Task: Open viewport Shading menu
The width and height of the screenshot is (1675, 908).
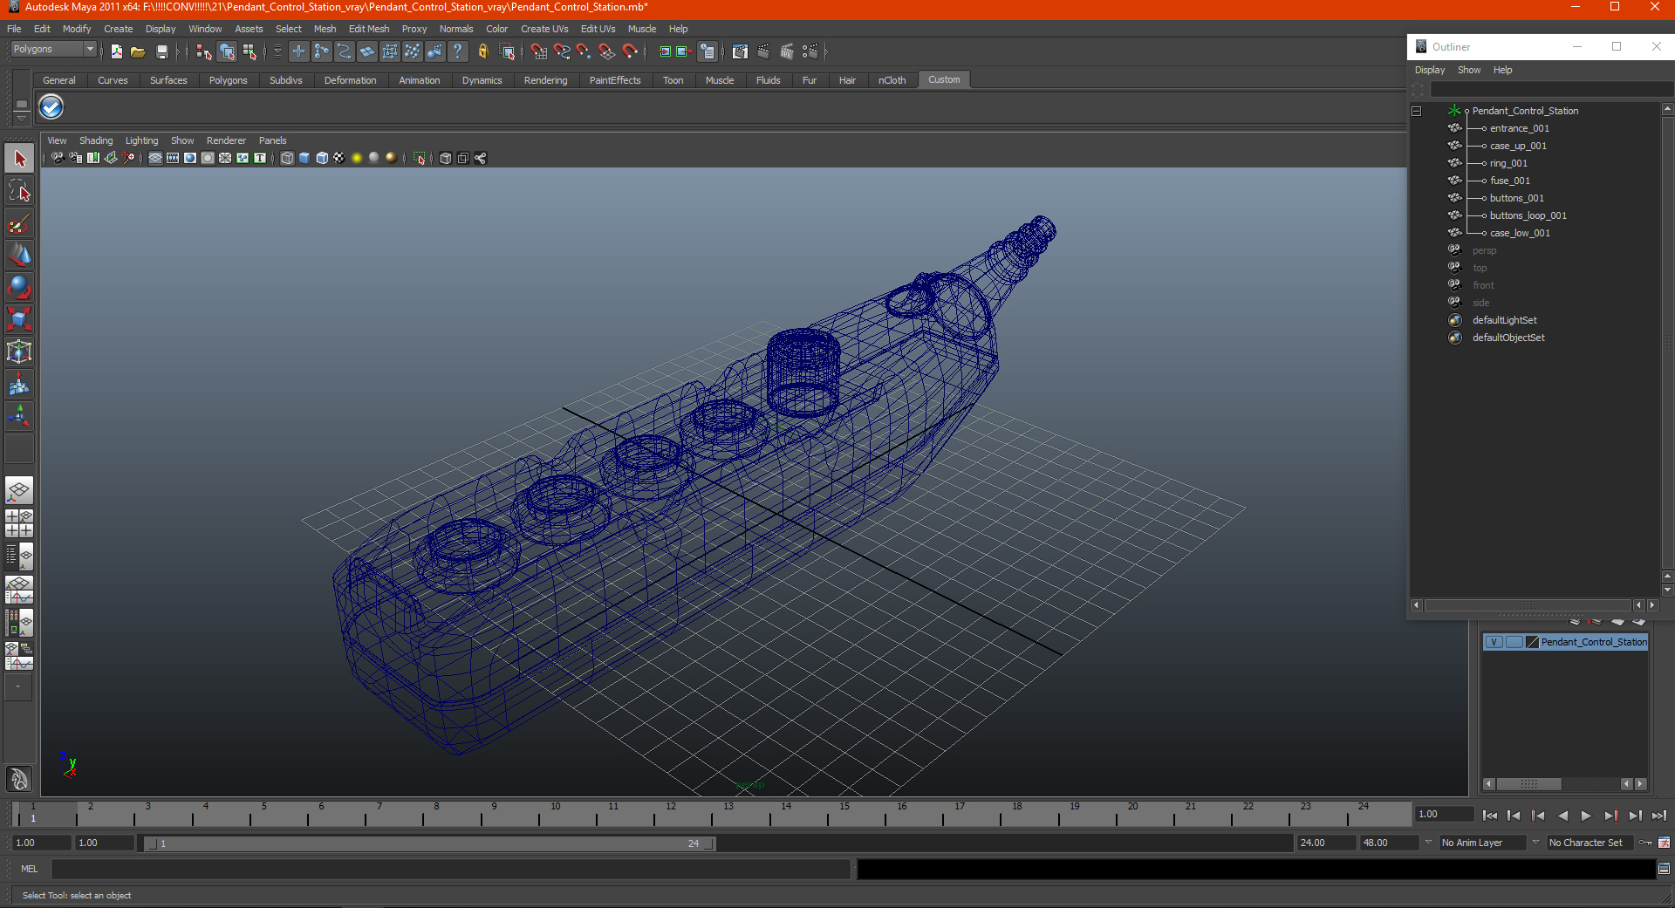Action: click(96, 140)
